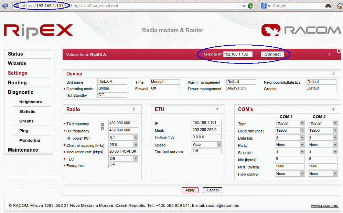Viewport: 343px width, 213px height.
Task: Expand the COM 2 Parity dropdown
Action: click(x=335, y=144)
